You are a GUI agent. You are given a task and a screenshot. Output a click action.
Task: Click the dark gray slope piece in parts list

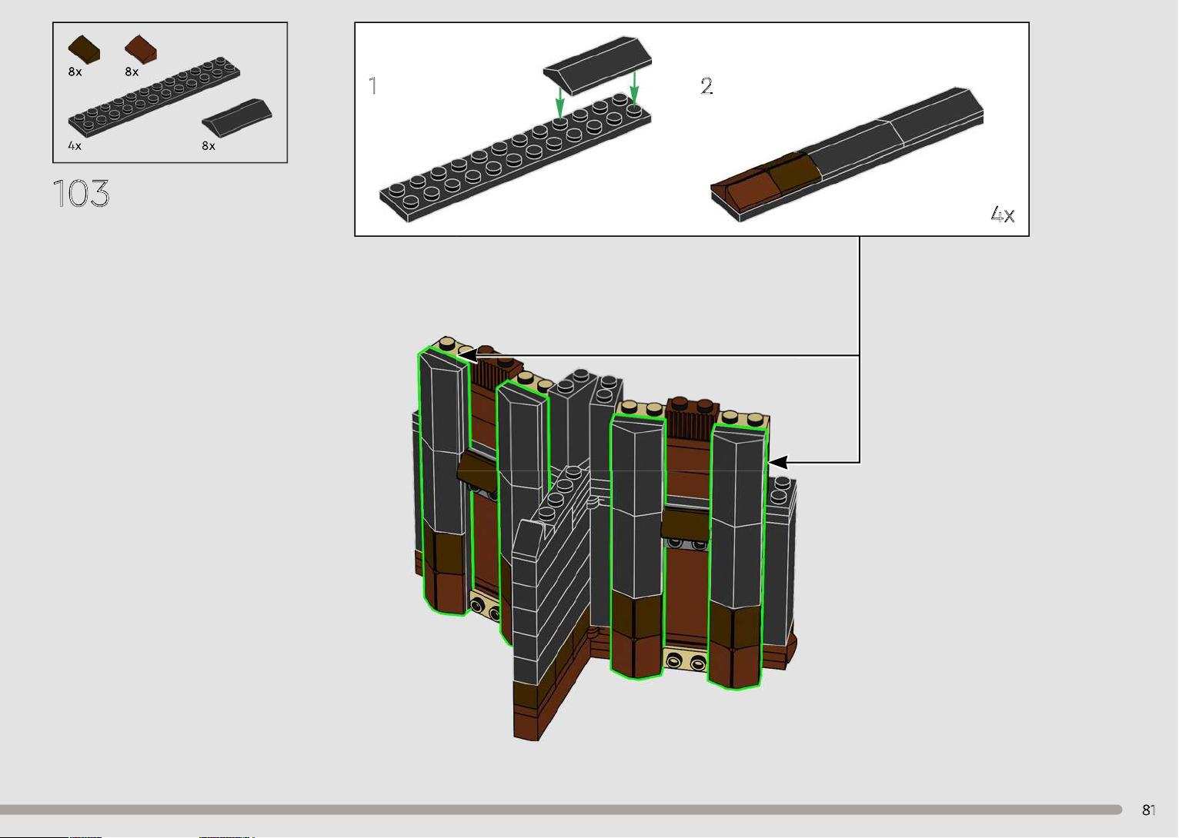pyautogui.click(x=237, y=118)
